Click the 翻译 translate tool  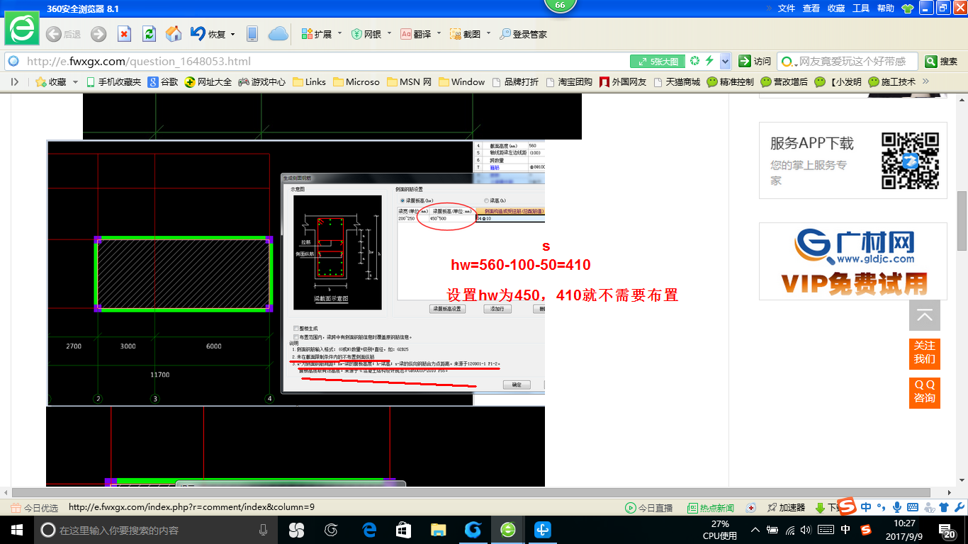tap(416, 34)
